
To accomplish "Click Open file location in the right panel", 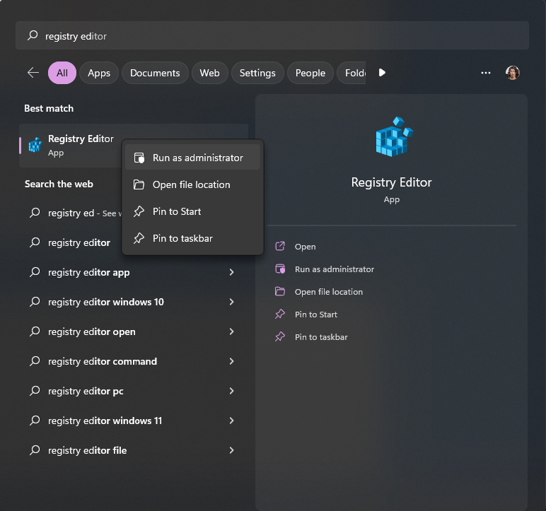I will (328, 292).
